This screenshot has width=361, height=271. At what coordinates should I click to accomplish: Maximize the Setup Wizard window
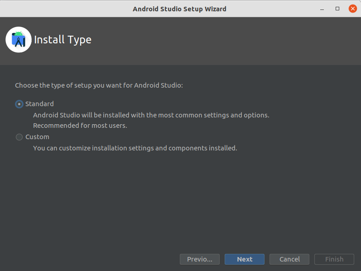point(337,9)
